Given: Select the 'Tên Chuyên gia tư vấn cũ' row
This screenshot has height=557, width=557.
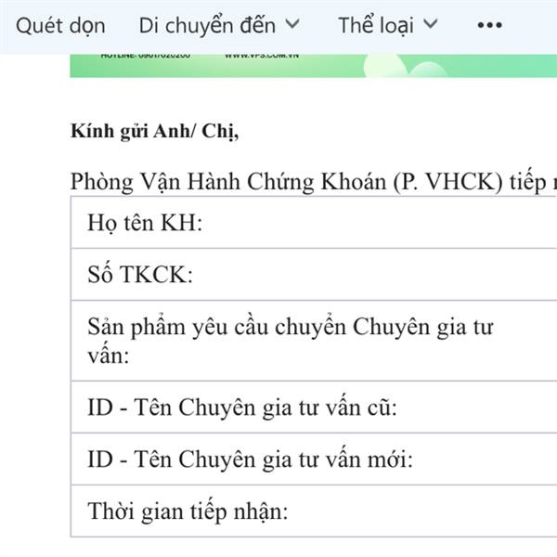Looking at the screenshot, I should 314,407.
